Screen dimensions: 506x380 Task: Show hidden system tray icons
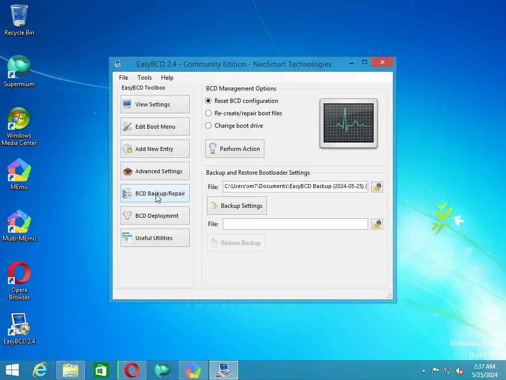[x=423, y=371]
